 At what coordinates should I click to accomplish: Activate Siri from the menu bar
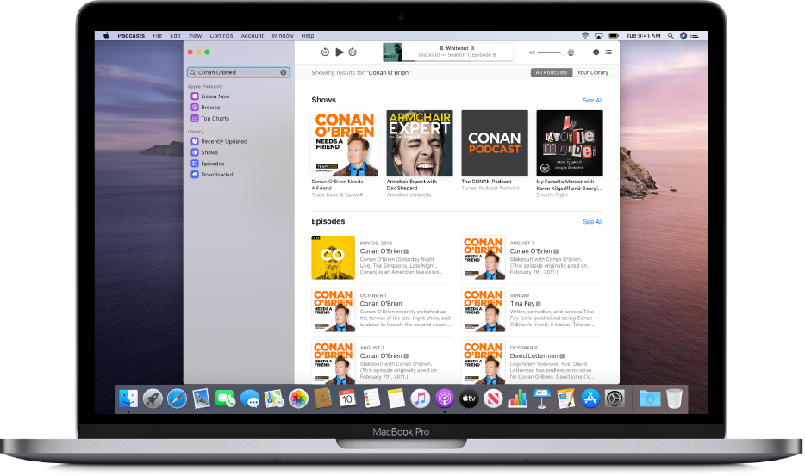coord(683,36)
